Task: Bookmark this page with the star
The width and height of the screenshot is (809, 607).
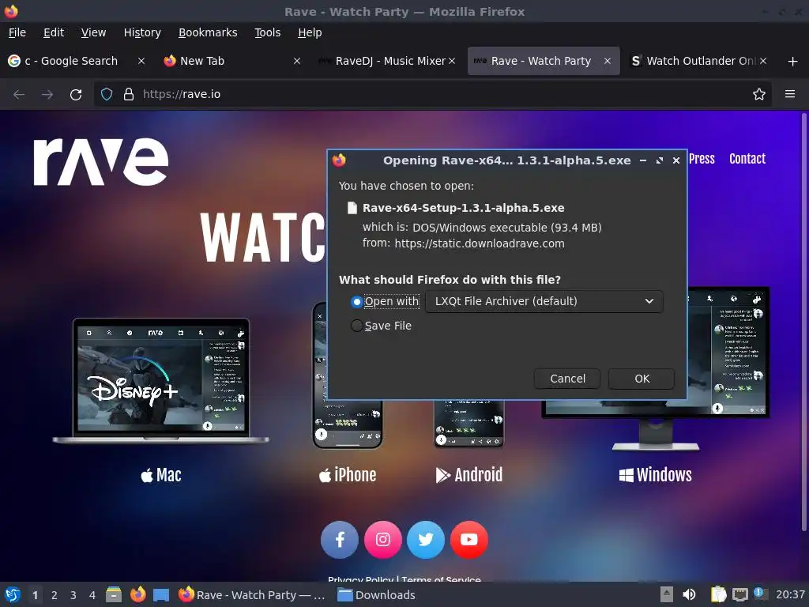Action: tap(759, 95)
